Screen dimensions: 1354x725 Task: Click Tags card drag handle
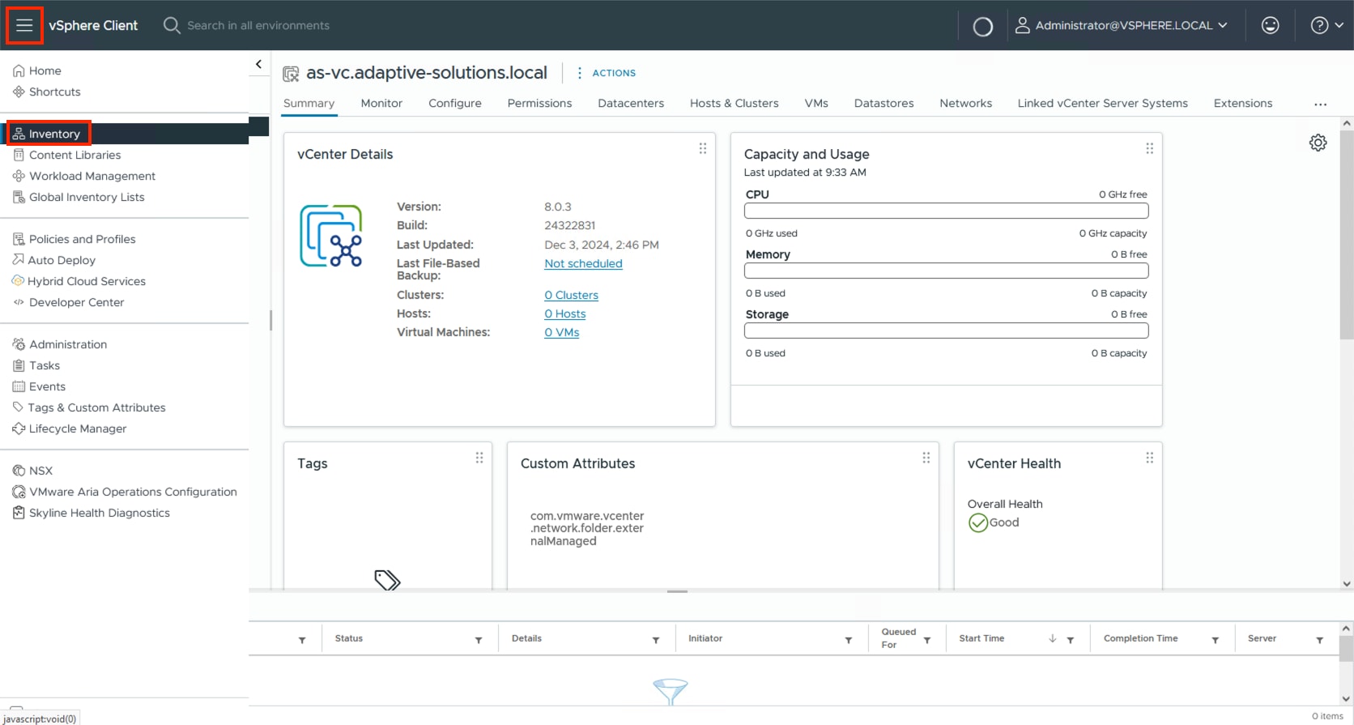coord(479,458)
